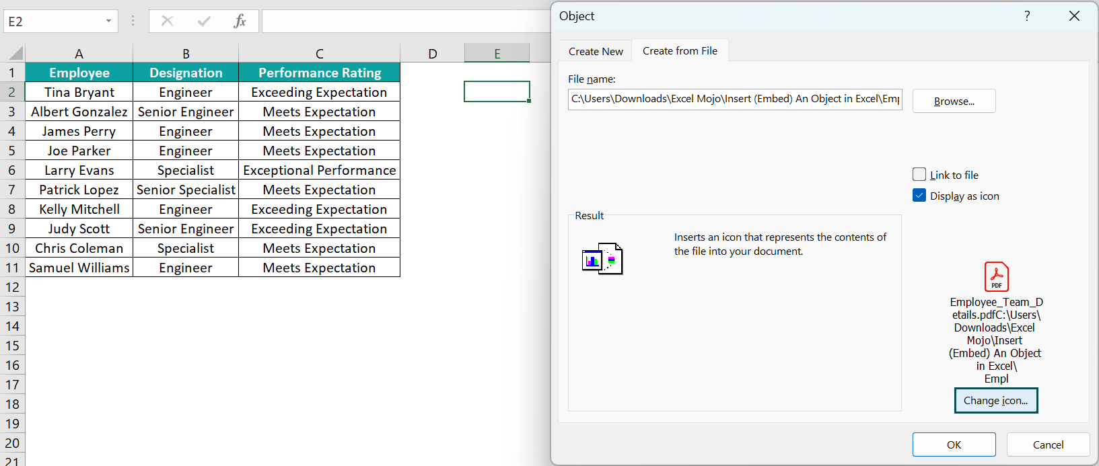Select column A header
This screenshot has height=466, width=1099.
click(x=79, y=54)
